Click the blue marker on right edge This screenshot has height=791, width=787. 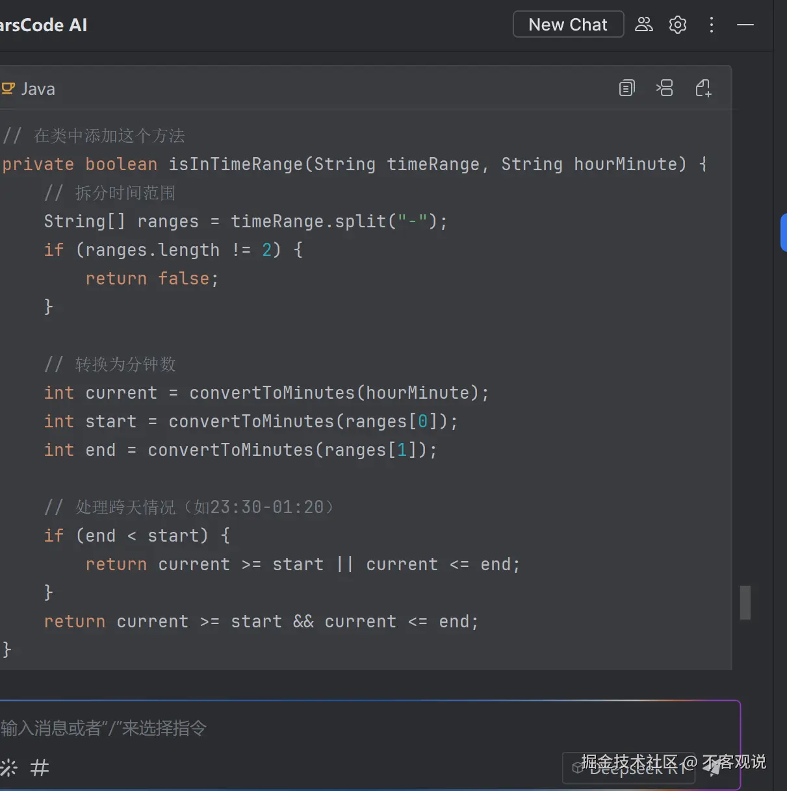point(783,232)
